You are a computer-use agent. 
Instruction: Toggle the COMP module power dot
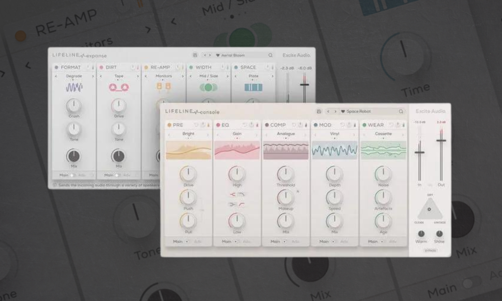267,125
